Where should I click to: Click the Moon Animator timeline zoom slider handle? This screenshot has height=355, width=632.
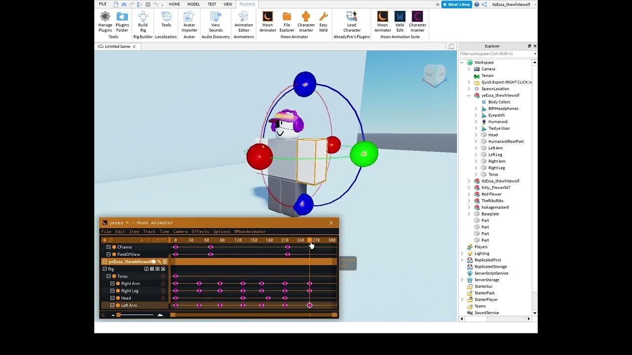click(x=118, y=315)
